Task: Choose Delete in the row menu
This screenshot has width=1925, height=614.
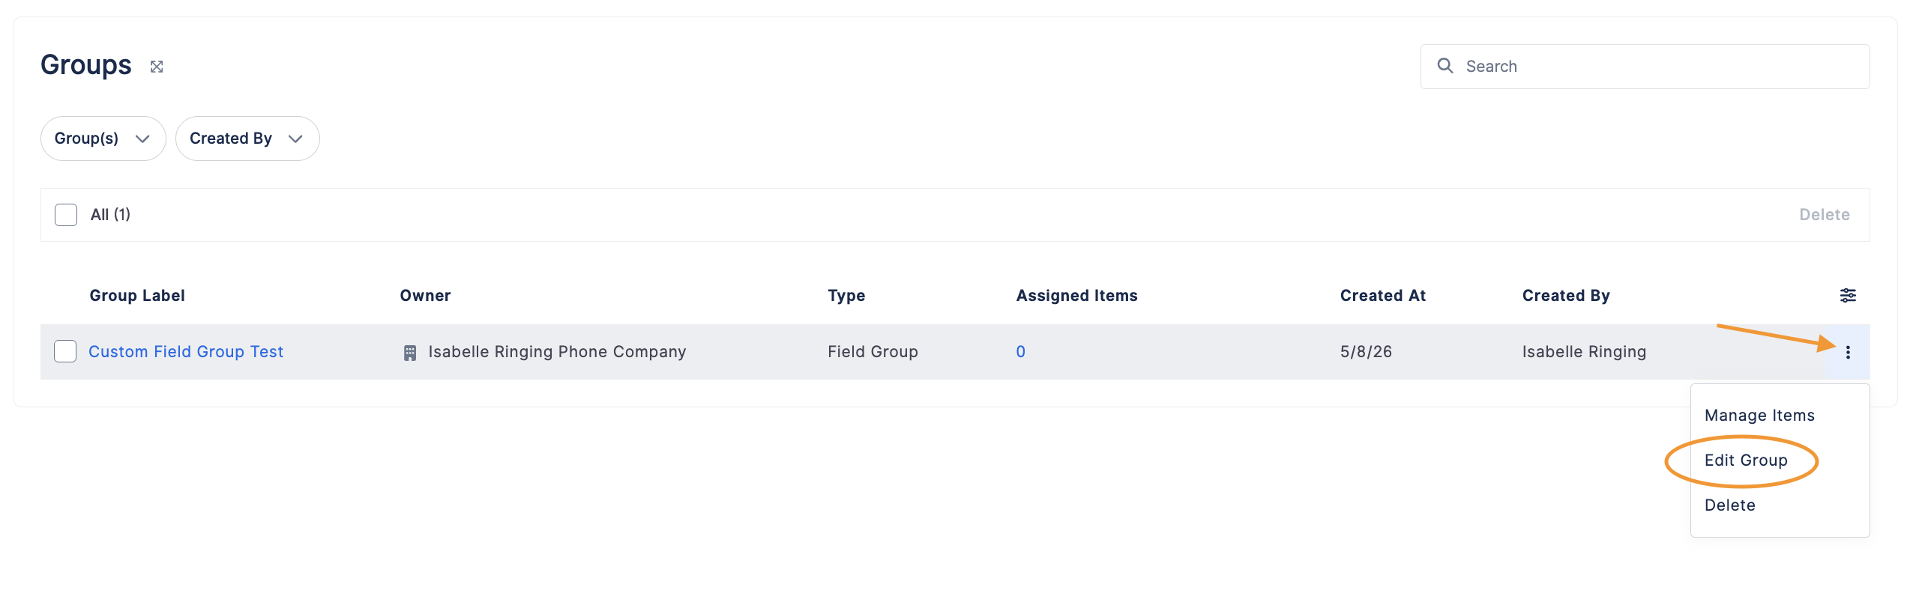Action: tap(1729, 505)
